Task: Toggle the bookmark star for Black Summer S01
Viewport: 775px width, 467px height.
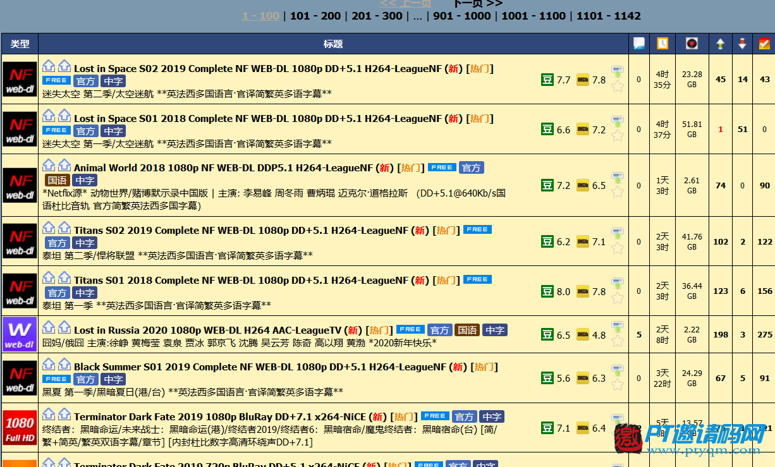Action: click(617, 385)
